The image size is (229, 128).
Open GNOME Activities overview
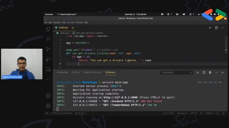tap(49, 14)
